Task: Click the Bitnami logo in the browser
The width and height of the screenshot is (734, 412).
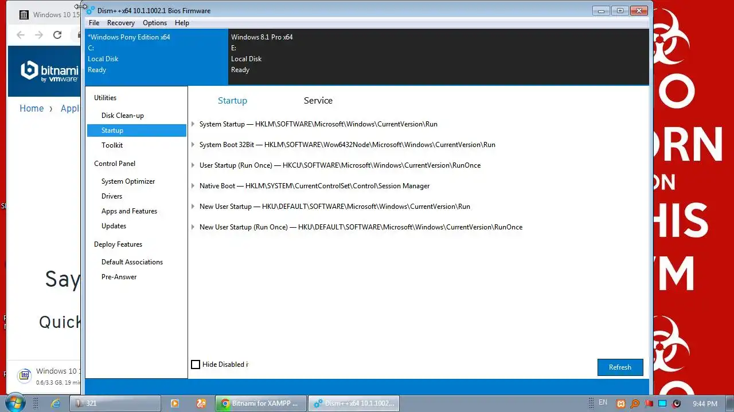Action: pos(49,72)
